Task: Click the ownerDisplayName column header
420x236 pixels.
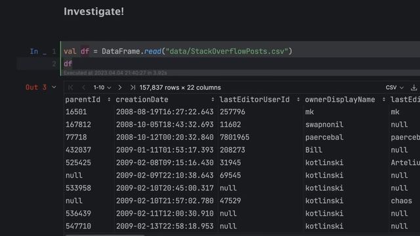Action: (340, 100)
